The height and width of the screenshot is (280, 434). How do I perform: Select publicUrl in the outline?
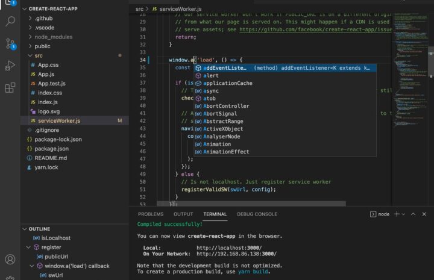(x=56, y=257)
